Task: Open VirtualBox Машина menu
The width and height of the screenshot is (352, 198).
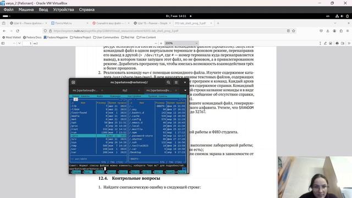Action: pyautogui.click(x=26, y=10)
